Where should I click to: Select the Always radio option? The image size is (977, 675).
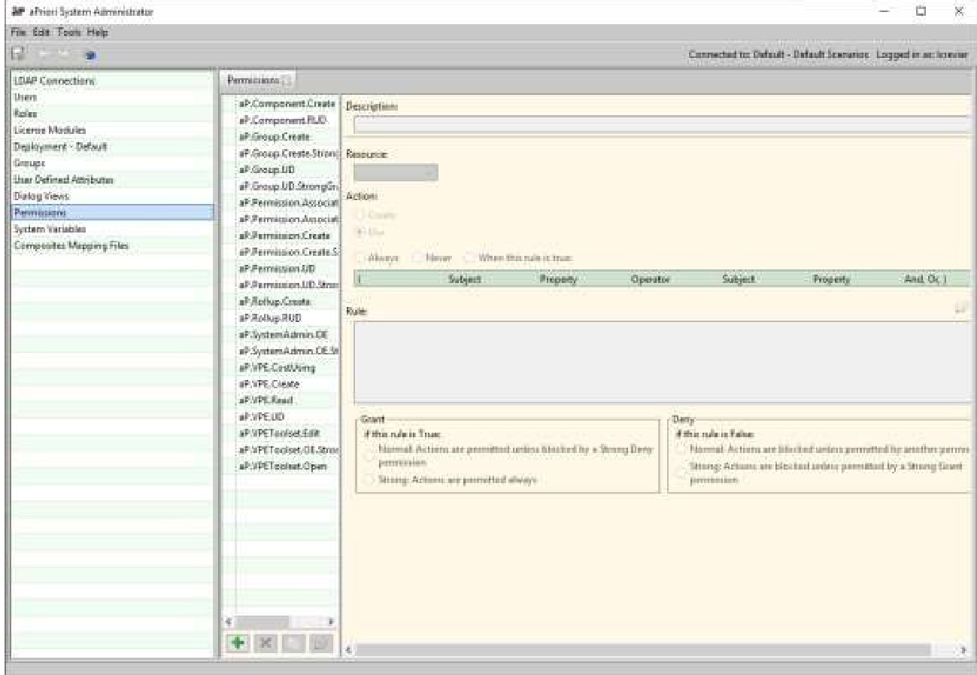point(361,257)
